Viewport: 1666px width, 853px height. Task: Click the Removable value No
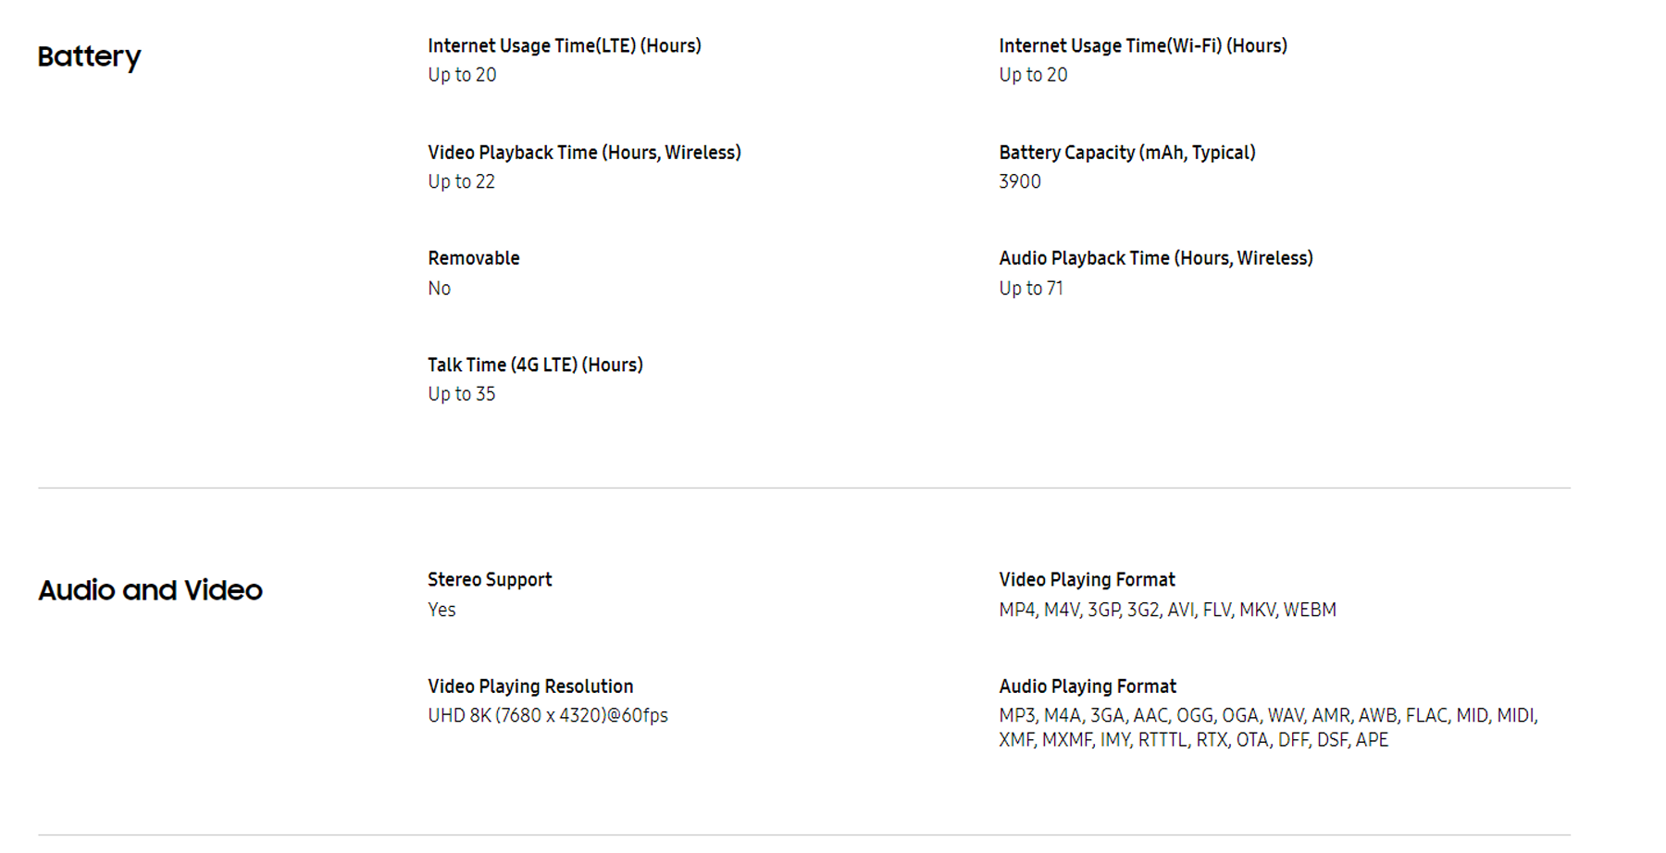(440, 289)
